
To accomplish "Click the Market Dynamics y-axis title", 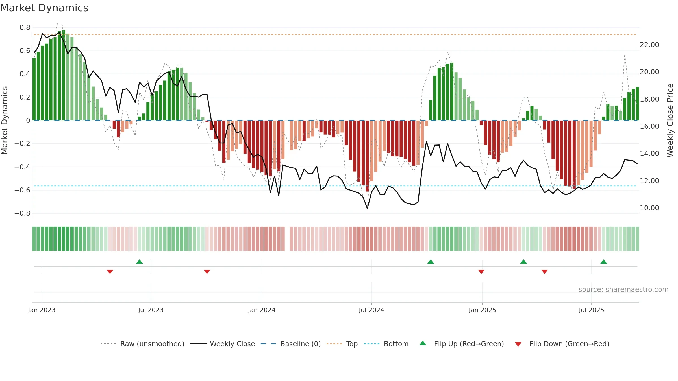I will (x=5, y=120).
